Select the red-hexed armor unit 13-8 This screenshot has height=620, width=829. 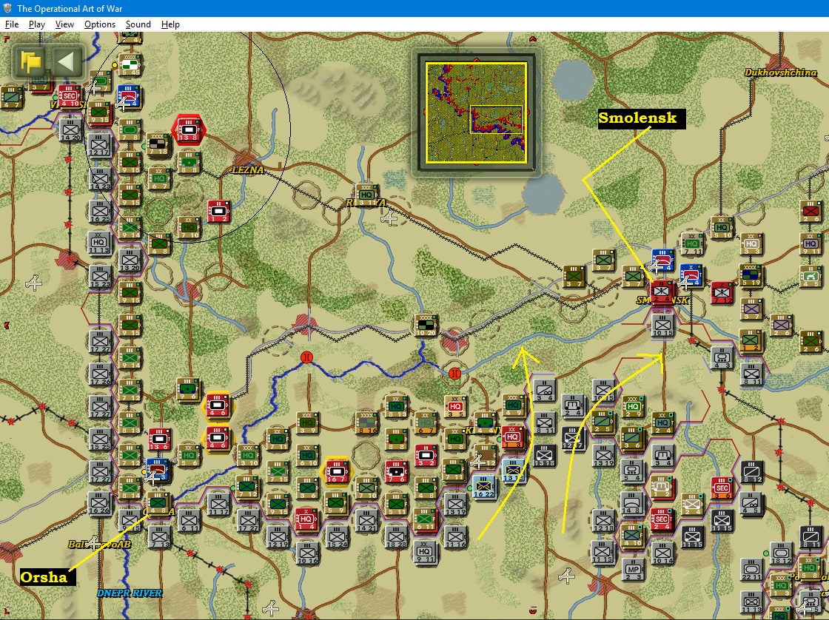[x=188, y=129]
